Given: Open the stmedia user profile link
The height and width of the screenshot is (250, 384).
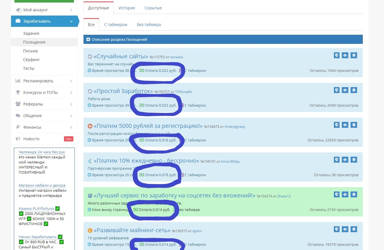Looking at the screenshot, I should click(176, 57).
